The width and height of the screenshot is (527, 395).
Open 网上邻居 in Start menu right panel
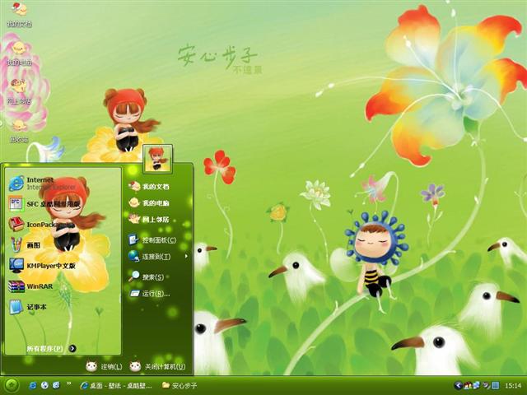[x=148, y=220]
